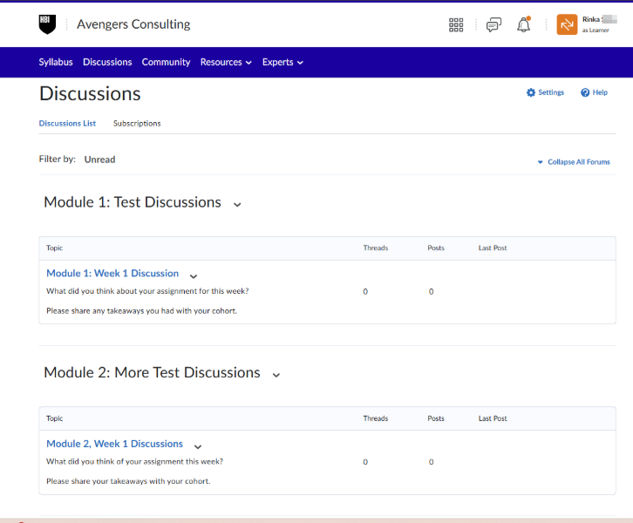This screenshot has height=523, width=633.
Task: Click the Settings gear icon
Action: [x=531, y=92]
